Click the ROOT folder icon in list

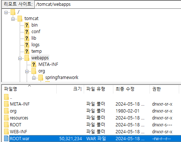click(6, 125)
